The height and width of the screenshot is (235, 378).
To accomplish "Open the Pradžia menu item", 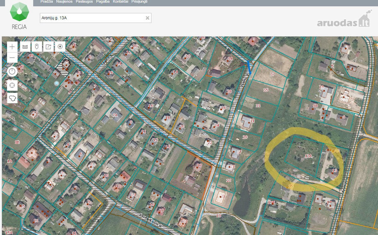I will click(x=47, y=2).
